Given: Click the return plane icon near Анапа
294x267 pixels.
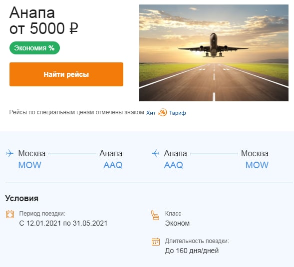Looking at the screenshot, I should click(x=155, y=153).
